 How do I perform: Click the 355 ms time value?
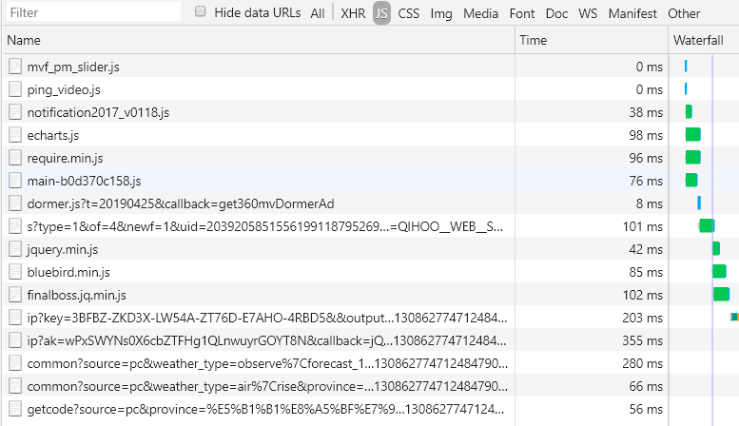tap(642, 340)
